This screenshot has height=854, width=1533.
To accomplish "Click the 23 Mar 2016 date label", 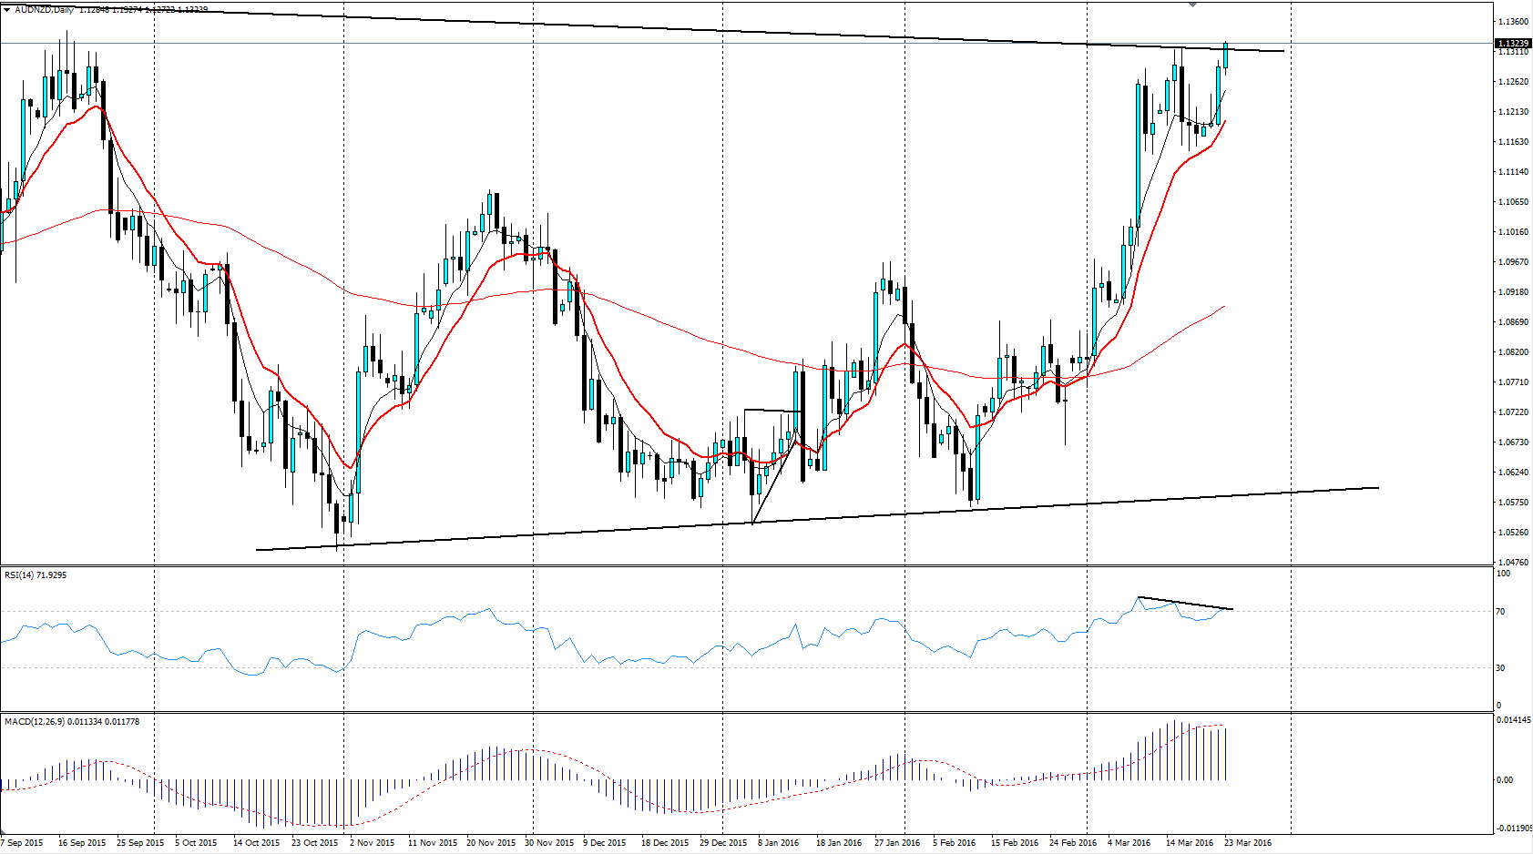I will pos(1248,843).
